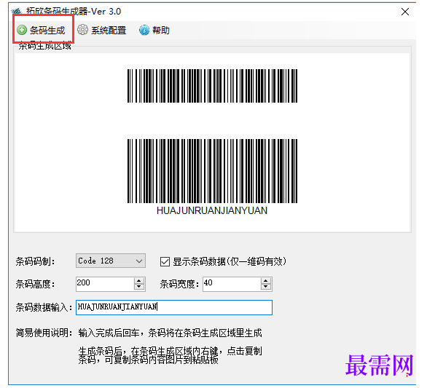Click the gear icon for 系统配置

(x=82, y=30)
